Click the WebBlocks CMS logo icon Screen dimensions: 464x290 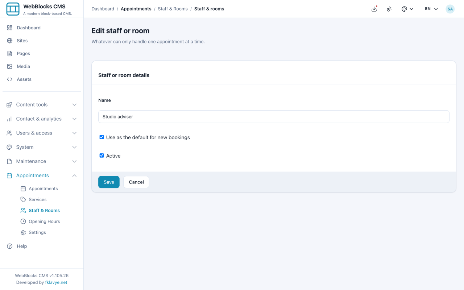(13, 9)
